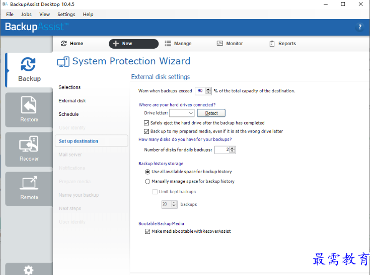374x275 pixels.
Task: Select use all available space radio
Action: click(x=147, y=172)
